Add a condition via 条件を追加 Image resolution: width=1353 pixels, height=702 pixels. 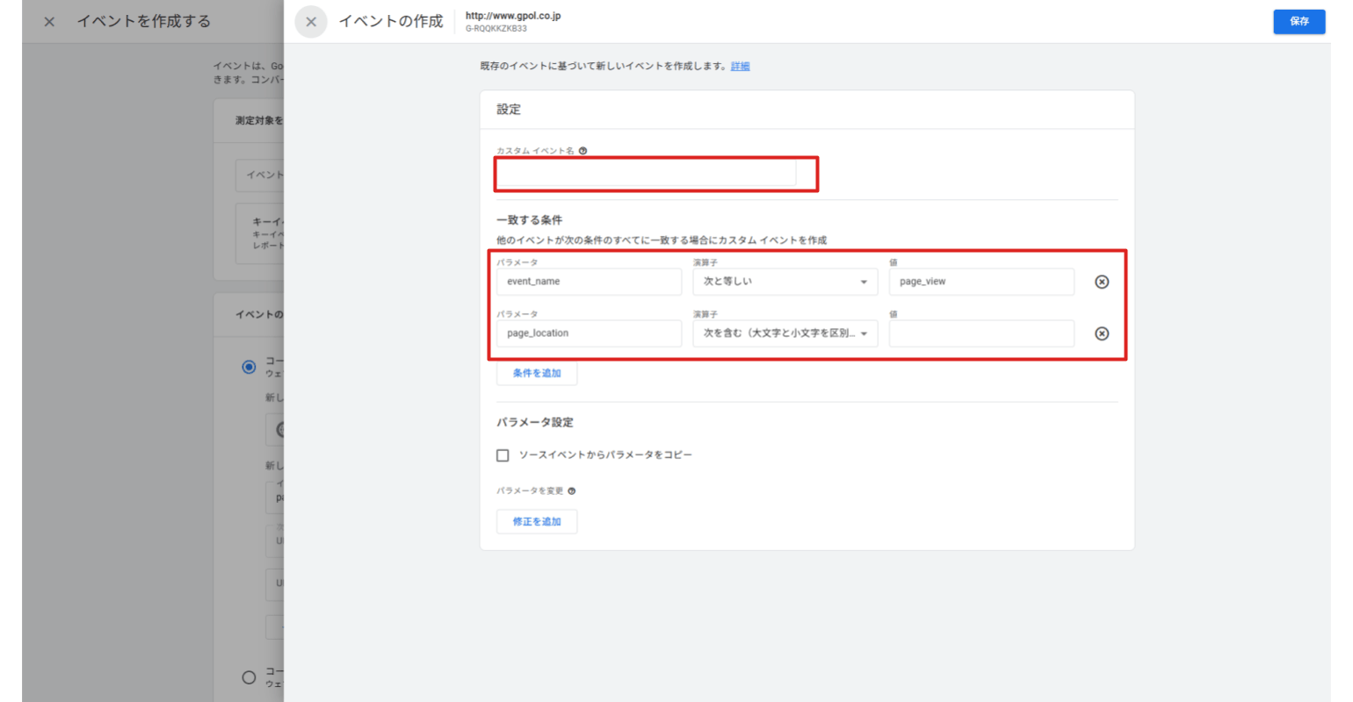point(537,372)
